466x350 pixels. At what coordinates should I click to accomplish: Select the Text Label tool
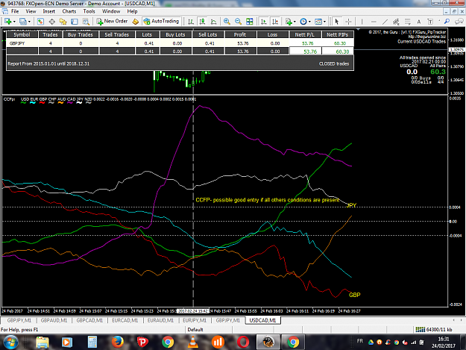pos(430,22)
